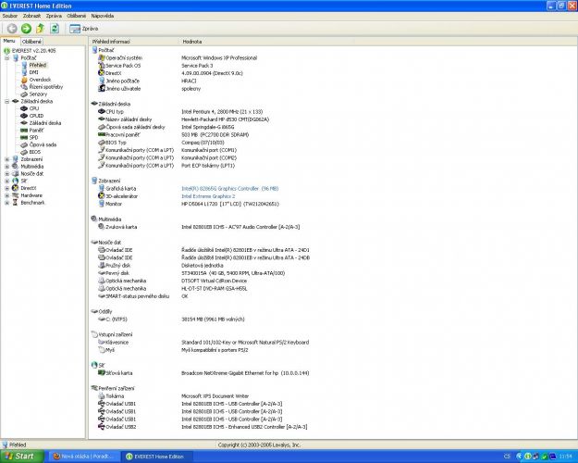Click the Klávesnice row icon
Image resolution: width=578 pixels, height=463 pixels.
[102, 343]
